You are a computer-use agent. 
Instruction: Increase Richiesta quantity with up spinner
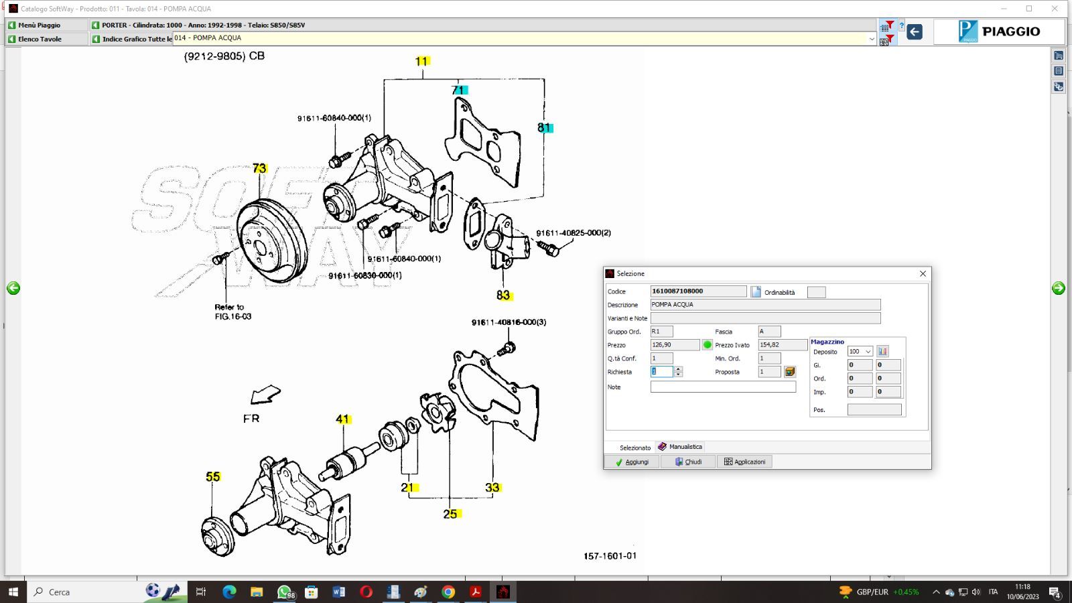point(678,368)
